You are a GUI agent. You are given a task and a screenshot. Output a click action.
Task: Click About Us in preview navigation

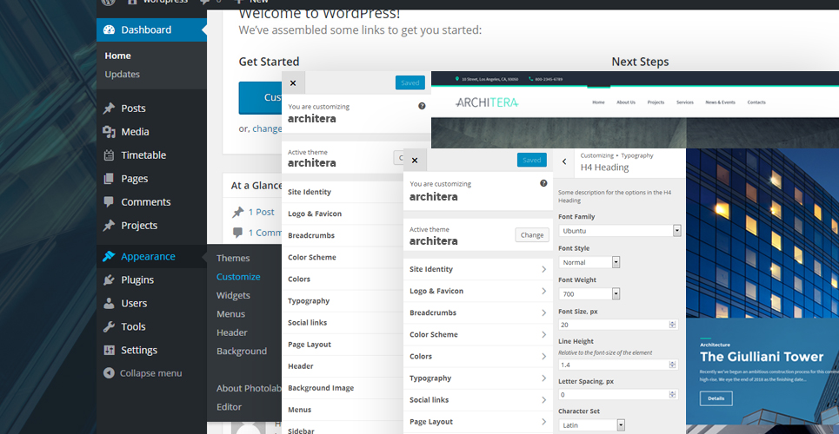point(626,102)
